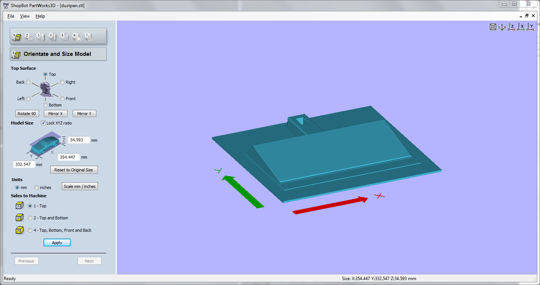Click the Mirror X button

55,114
